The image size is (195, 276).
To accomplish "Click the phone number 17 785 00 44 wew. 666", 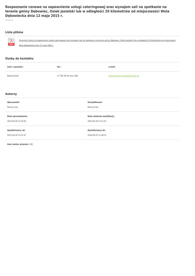I will [67, 76].
